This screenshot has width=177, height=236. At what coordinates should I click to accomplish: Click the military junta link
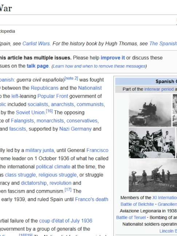point(40,150)
